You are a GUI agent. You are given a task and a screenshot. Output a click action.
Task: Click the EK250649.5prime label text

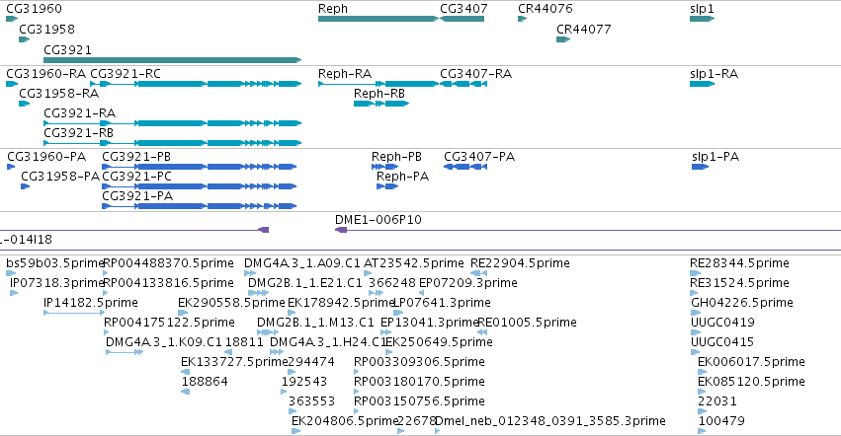[439, 341]
